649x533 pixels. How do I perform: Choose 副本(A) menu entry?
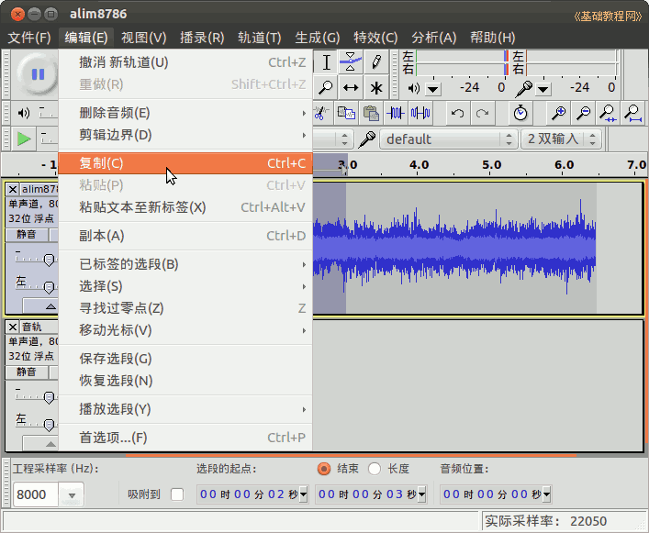(x=185, y=236)
